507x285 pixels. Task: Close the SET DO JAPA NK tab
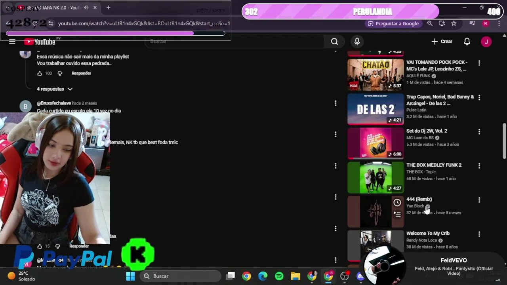[x=95, y=8]
